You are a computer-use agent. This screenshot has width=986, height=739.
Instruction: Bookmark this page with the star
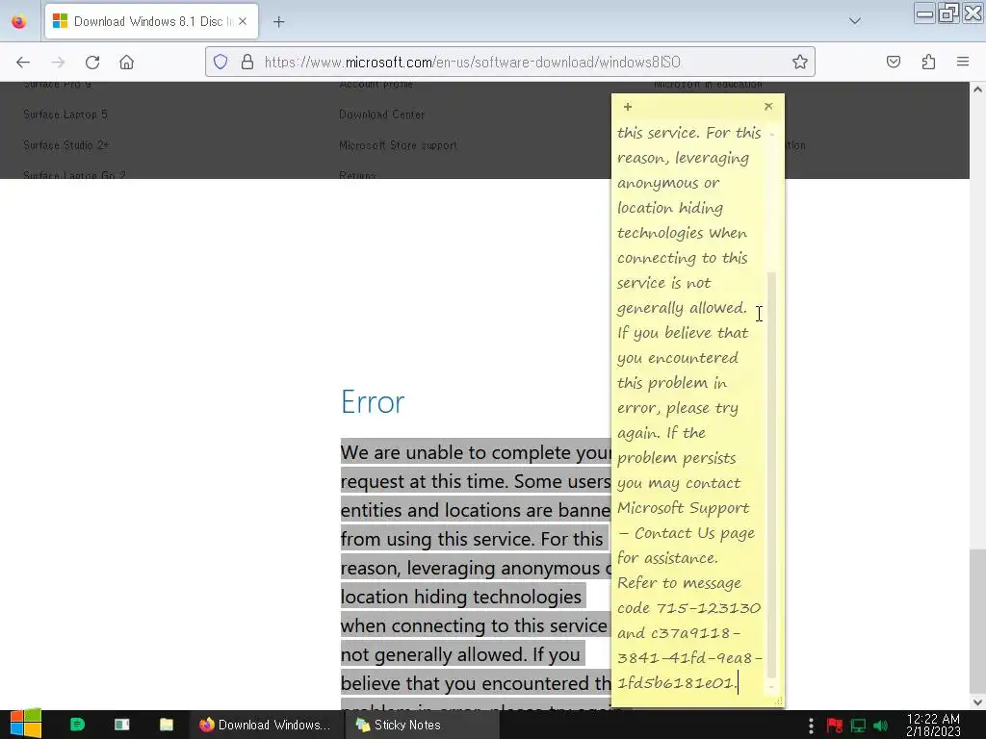(x=800, y=62)
